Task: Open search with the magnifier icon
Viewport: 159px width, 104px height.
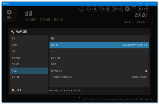Action: point(89,9)
